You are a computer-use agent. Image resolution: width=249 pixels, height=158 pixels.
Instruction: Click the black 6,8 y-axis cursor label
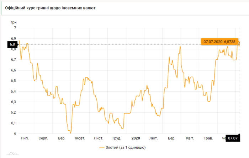click(x=12, y=44)
